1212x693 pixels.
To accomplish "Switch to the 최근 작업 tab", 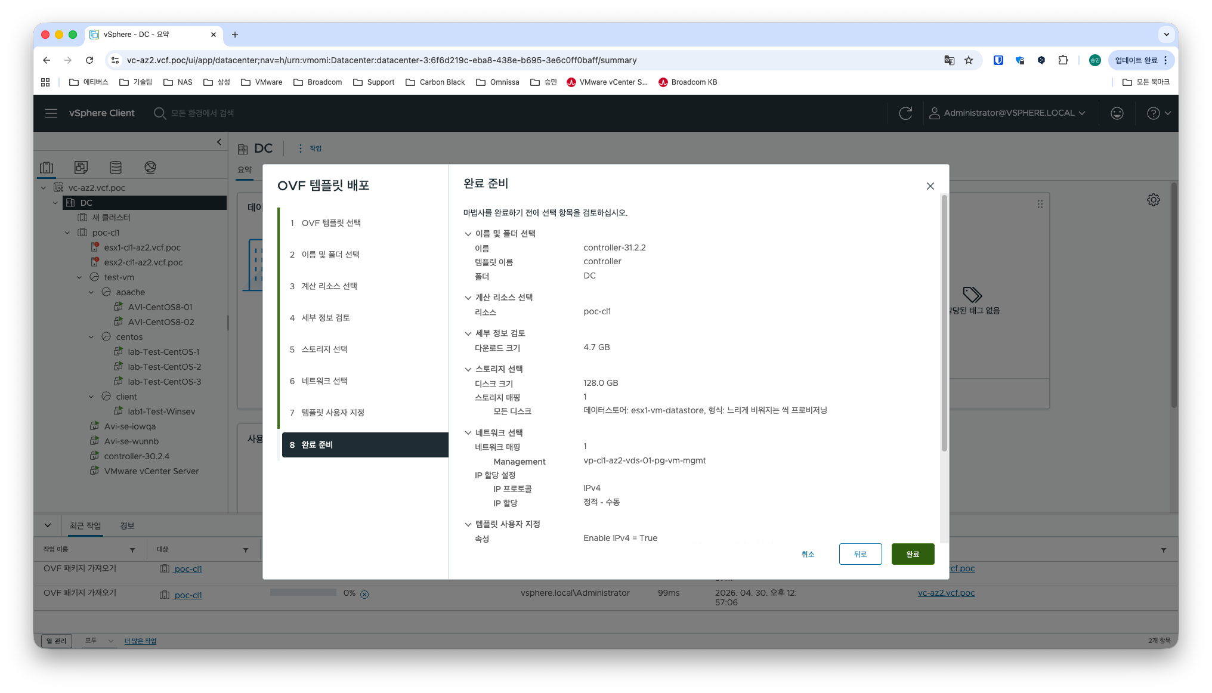I will click(85, 526).
